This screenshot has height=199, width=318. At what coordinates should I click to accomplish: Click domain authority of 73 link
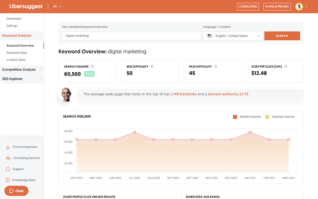pyautogui.click(x=228, y=94)
